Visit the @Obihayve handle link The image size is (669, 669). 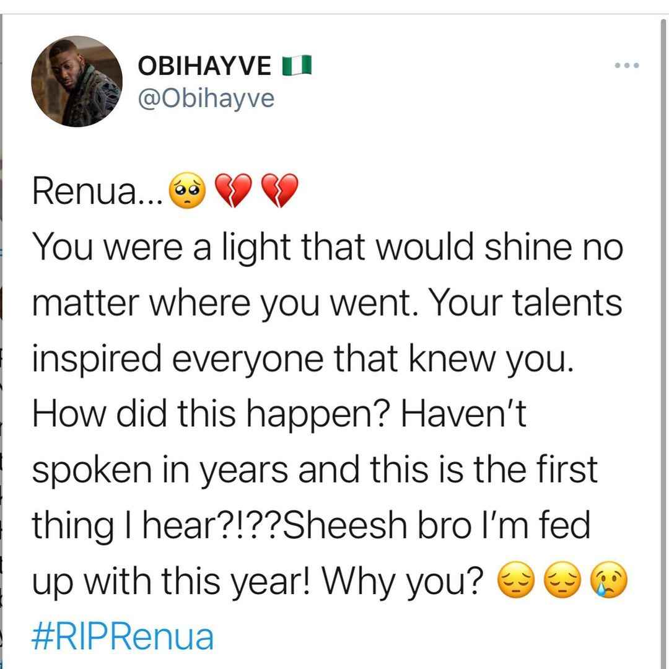pyautogui.click(x=208, y=97)
